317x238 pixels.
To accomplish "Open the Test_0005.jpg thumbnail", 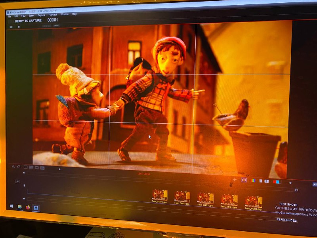I will [254, 203].
